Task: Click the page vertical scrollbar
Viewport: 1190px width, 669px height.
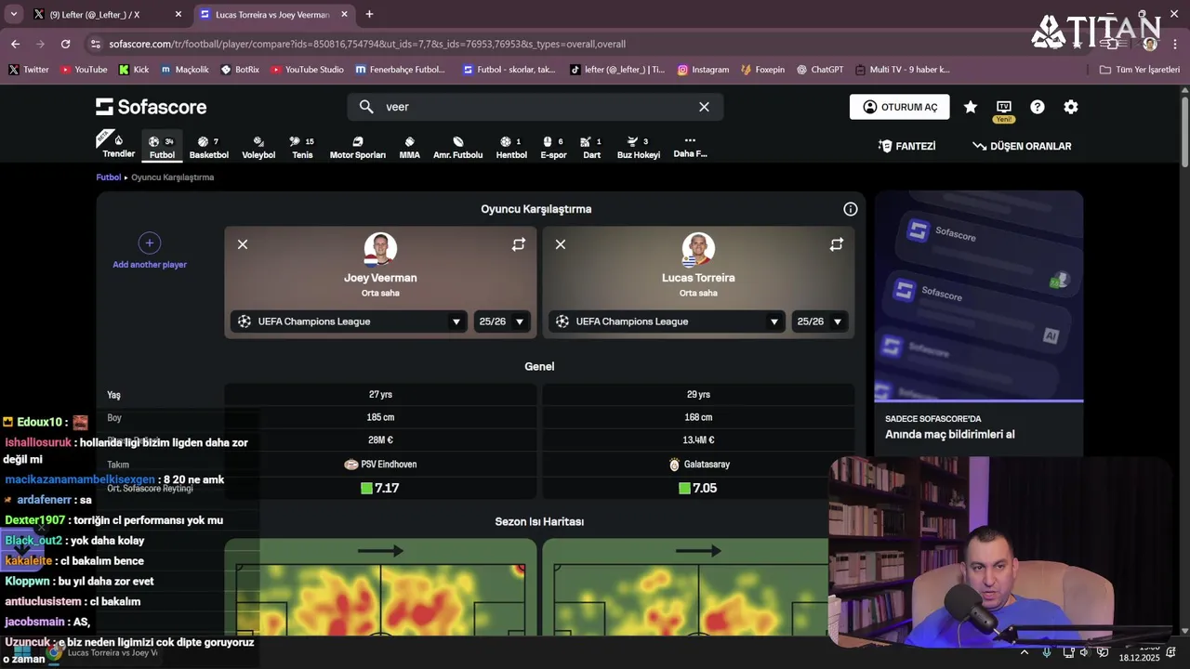Action: coord(1184,130)
